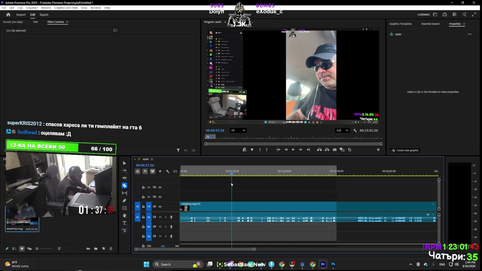The width and height of the screenshot is (482, 271).
Task: Open Program monitor button editor plus
Action: [378, 150]
